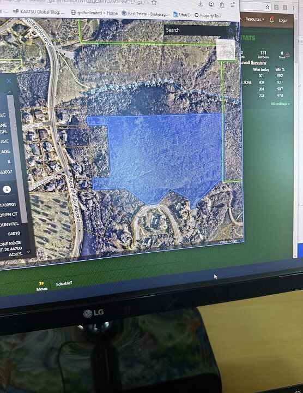Open three-dot menu in back browser
This screenshot has height=393, width=303.
293,8
